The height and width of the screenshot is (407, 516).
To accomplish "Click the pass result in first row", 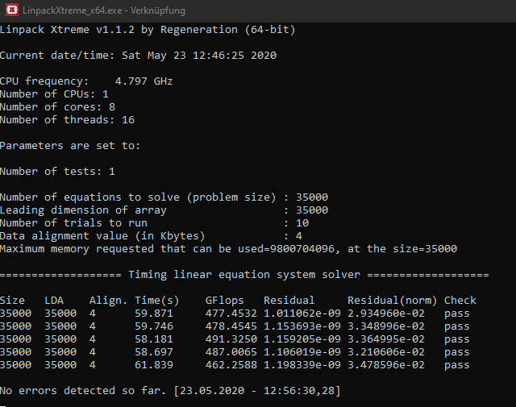I will (457, 314).
